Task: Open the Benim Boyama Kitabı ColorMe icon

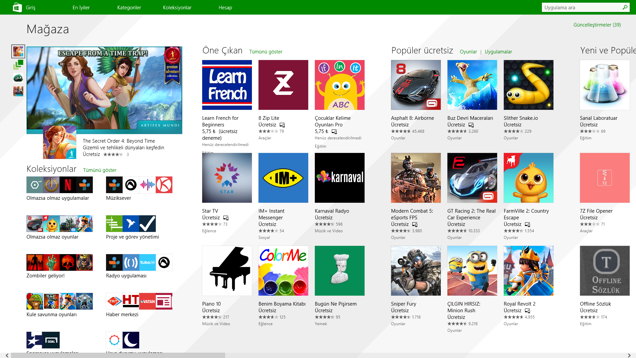Action: point(283,271)
